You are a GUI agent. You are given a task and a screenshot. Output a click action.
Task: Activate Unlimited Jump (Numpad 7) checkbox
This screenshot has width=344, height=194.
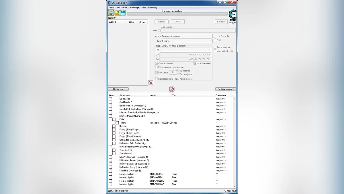pos(110,167)
